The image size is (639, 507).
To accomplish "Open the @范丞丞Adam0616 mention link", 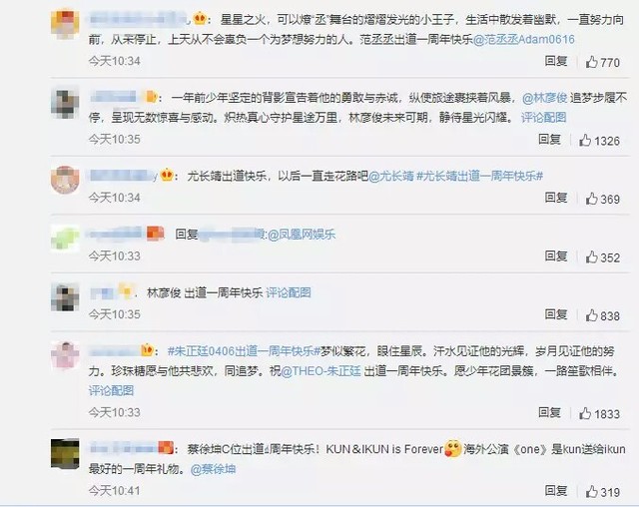I will coord(523,40).
